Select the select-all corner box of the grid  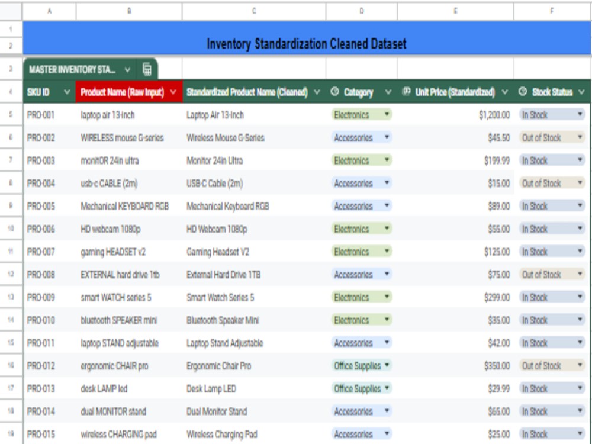(x=11, y=11)
